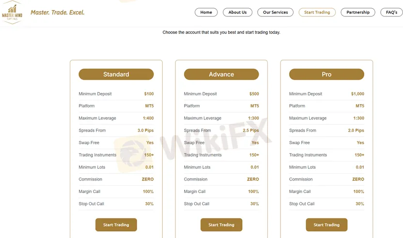Select the Advance account header

[221, 74]
